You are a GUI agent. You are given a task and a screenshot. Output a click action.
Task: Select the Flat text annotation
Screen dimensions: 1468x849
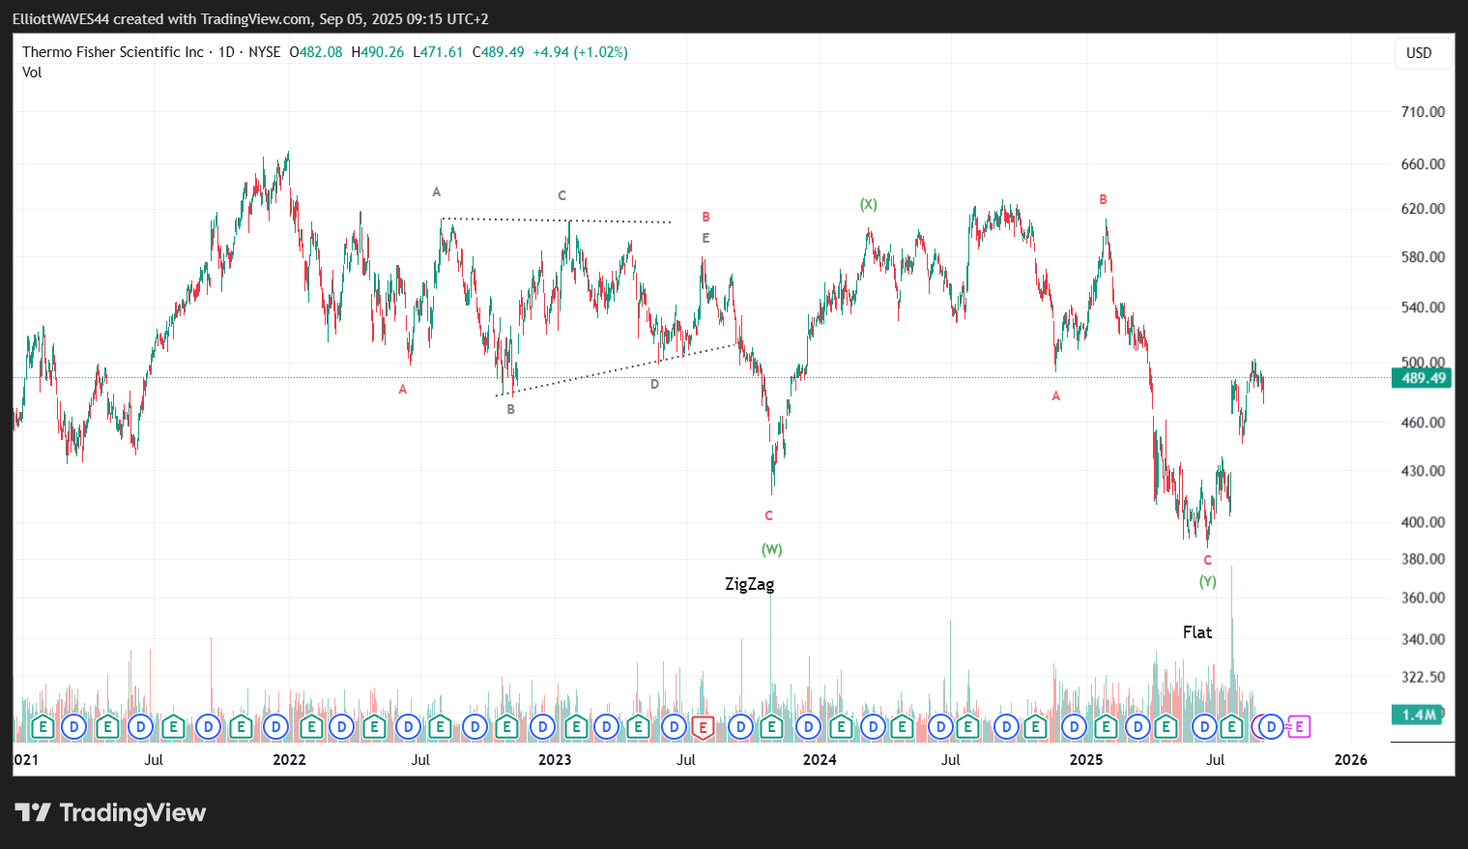click(1196, 632)
